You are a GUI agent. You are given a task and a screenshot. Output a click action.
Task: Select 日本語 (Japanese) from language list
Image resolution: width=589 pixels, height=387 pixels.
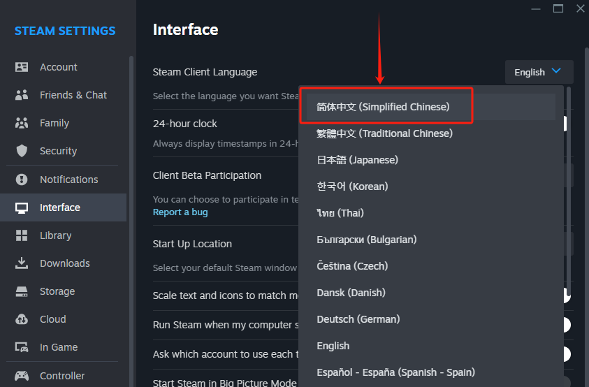pyautogui.click(x=431, y=160)
